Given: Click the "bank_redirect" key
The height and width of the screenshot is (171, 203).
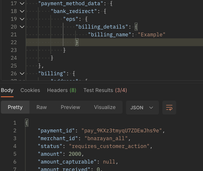Looking at the screenshot, I should pyautogui.click(x=74, y=11).
